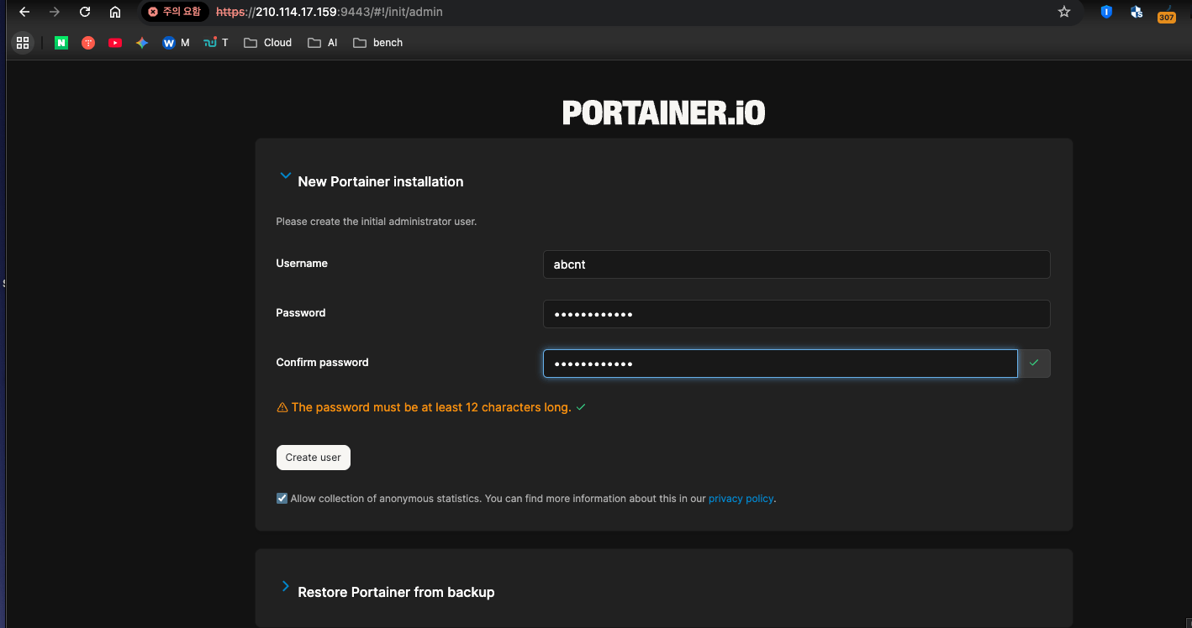The image size is (1192, 628).
Task: Reload the Portainer page
Action: click(85, 12)
